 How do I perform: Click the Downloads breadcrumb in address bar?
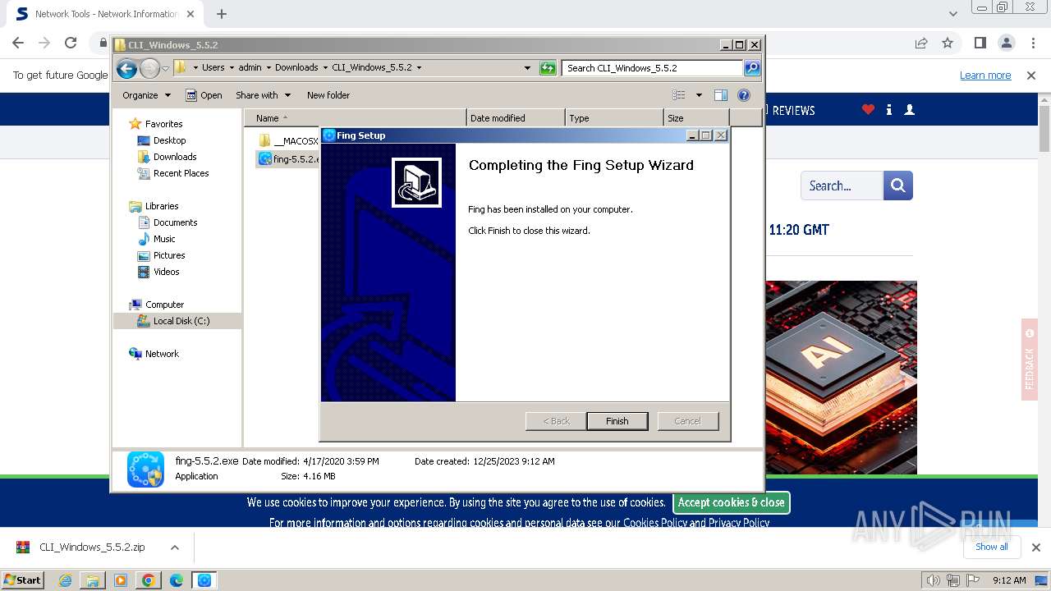click(x=296, y=68)
